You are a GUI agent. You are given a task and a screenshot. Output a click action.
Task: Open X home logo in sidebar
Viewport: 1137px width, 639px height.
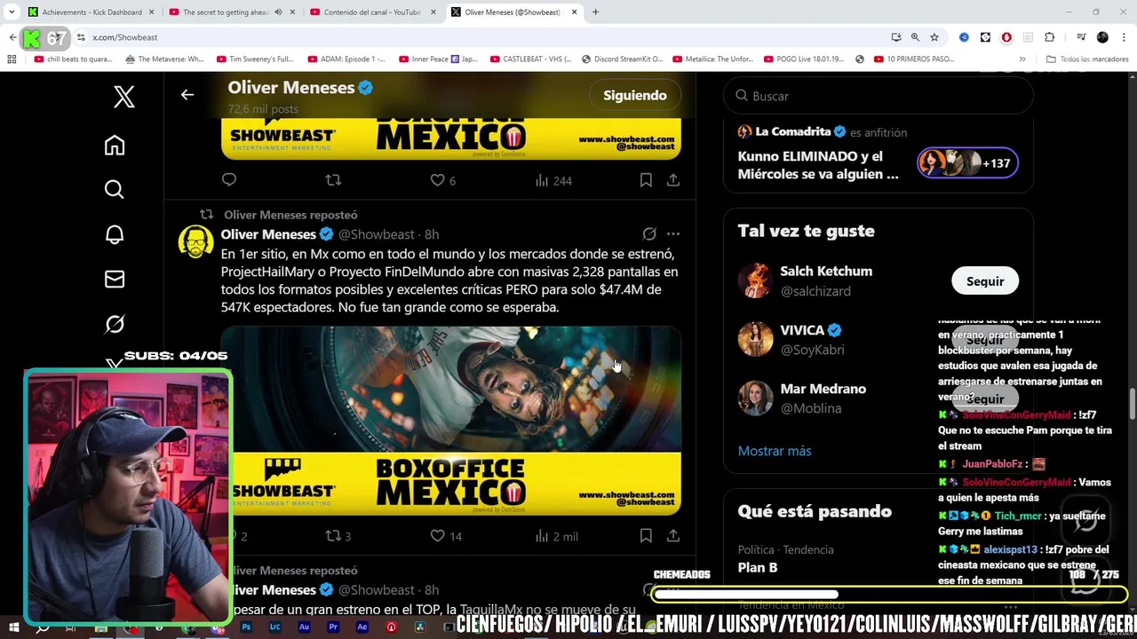pos(124,97)
